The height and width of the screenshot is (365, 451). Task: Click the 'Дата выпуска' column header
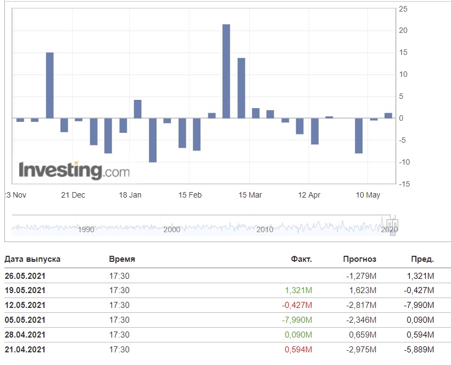pyautogui.click(x=32, y=259)
